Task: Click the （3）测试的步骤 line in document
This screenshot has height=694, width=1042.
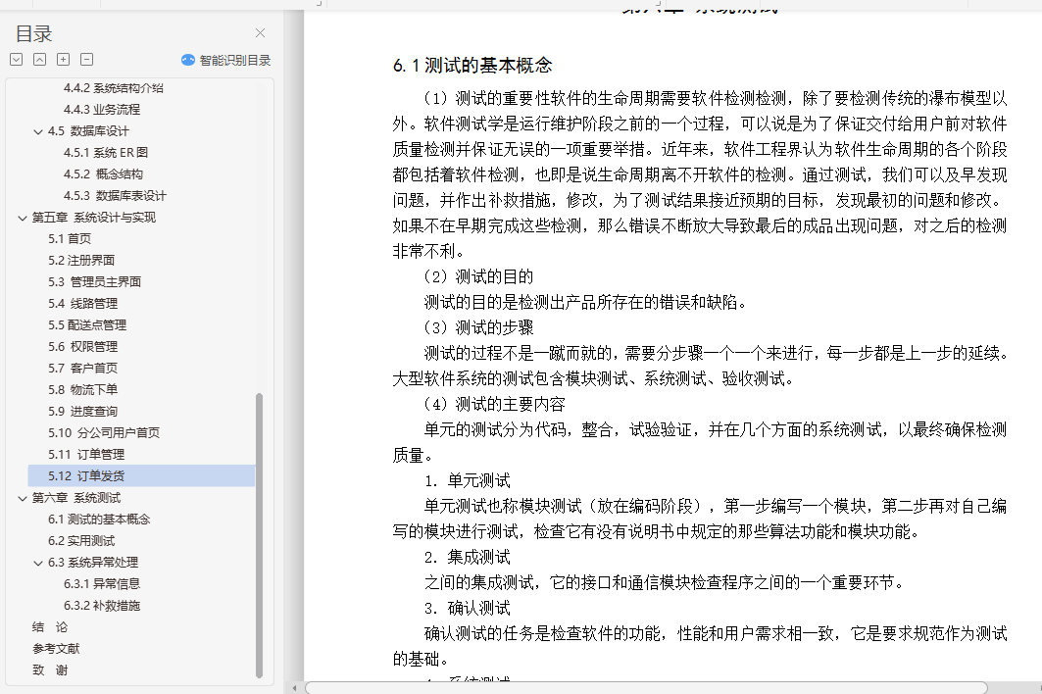Action: pyautogui.click(x=478, y=327)
